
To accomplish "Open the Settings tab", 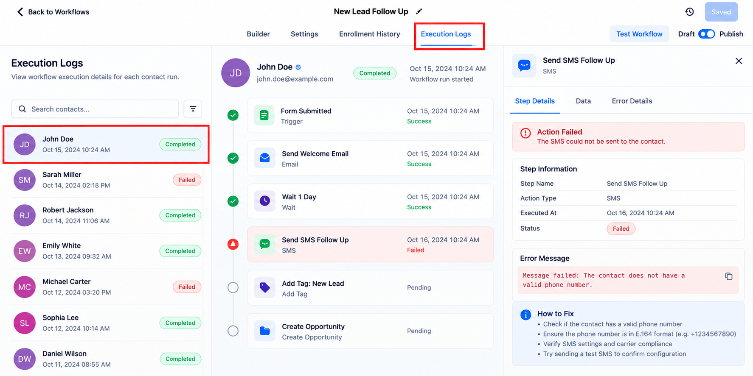I will point(304,34).
